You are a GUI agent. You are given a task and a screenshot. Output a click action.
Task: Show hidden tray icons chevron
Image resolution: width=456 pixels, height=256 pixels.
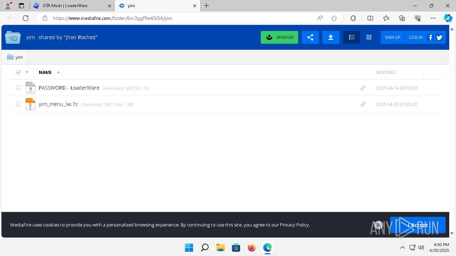coord(402,247)
